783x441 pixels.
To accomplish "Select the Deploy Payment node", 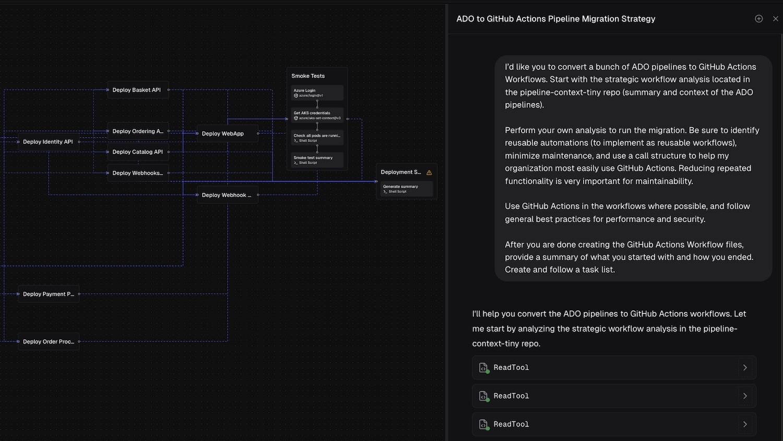I will click(48, 294).
